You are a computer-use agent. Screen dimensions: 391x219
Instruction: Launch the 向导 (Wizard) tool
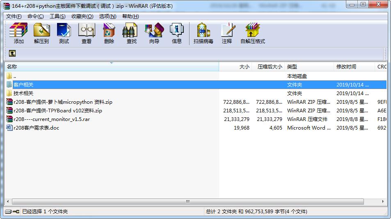tap(154, 33)
